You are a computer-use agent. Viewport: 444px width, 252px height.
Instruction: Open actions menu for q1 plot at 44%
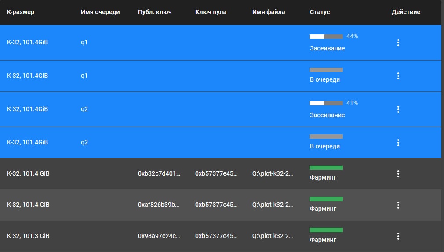(398, 43)
